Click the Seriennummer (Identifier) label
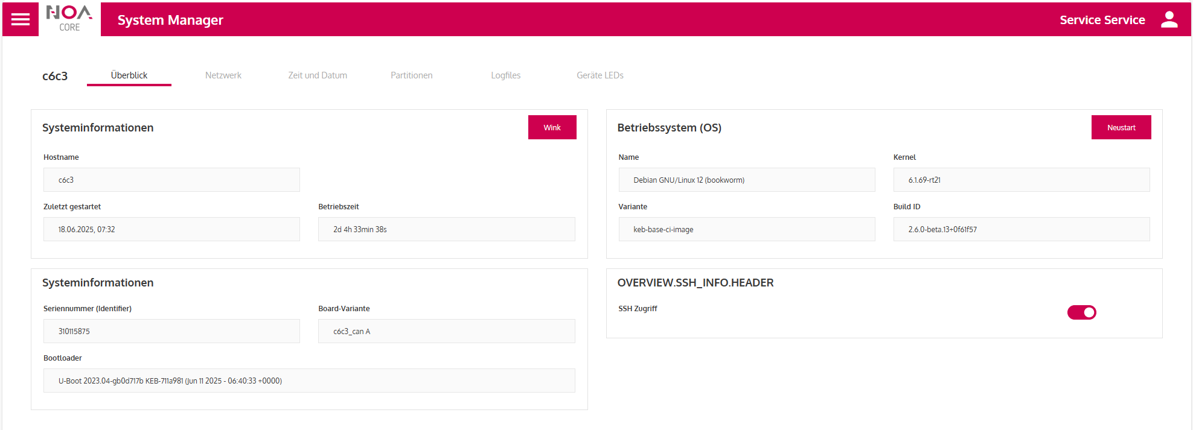1193x430 pixels. point(88,308)
